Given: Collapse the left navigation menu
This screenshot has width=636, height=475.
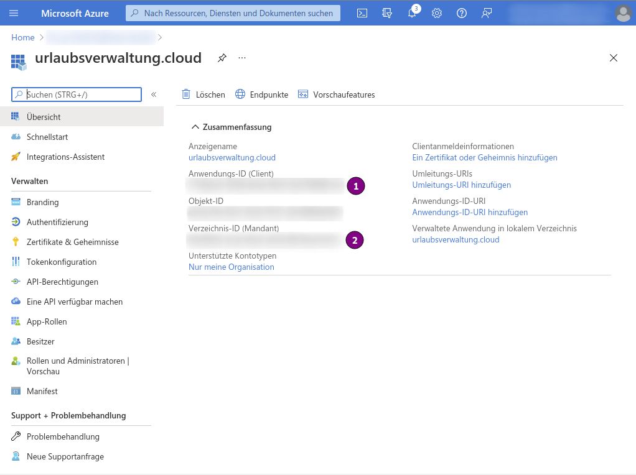Looking at the screenshot, I should pyautogui.click(x=154, y=95).
